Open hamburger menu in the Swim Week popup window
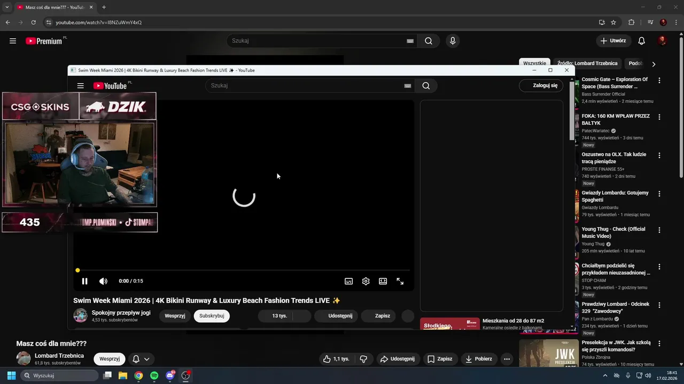Viewport: 684px width, 384px height. pyautogui.click(x=81, y=86)
